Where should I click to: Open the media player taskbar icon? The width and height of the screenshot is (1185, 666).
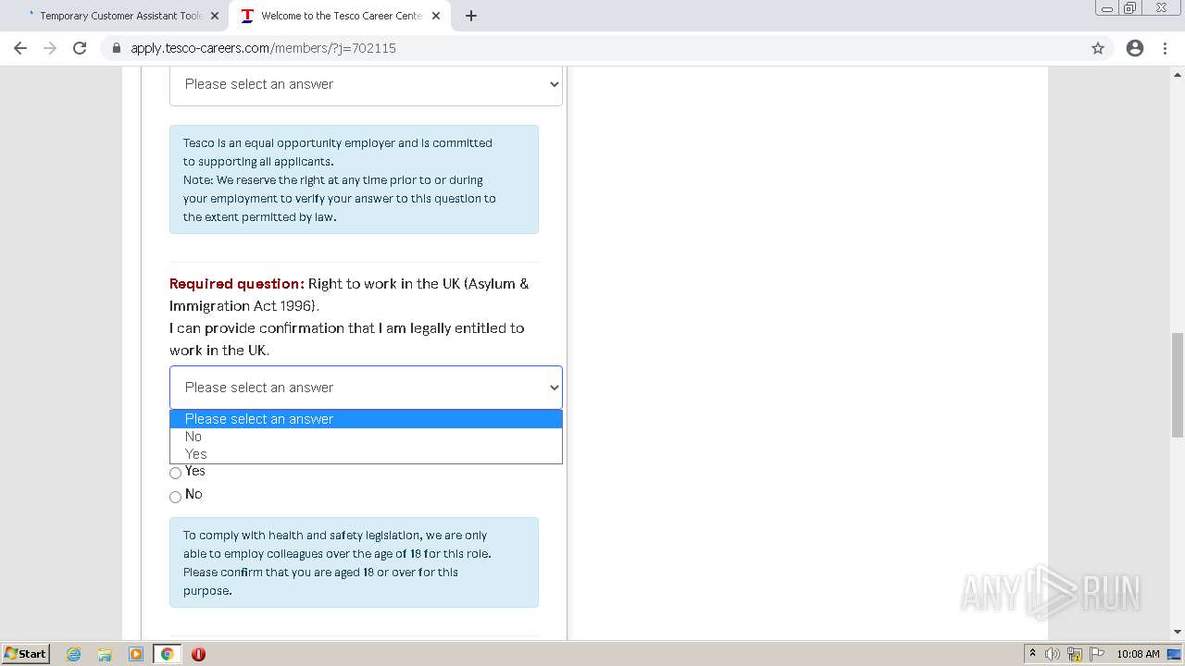pos(136,654)
